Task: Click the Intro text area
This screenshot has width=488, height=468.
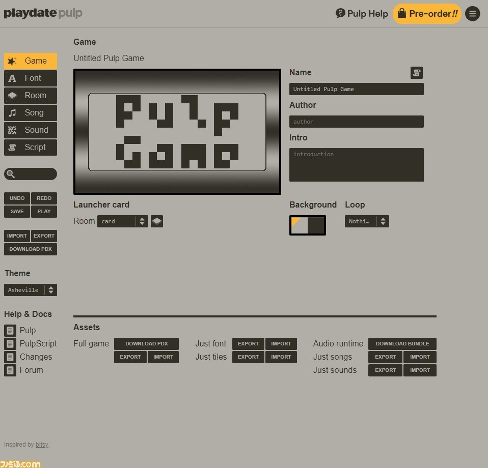Action: 357,165
